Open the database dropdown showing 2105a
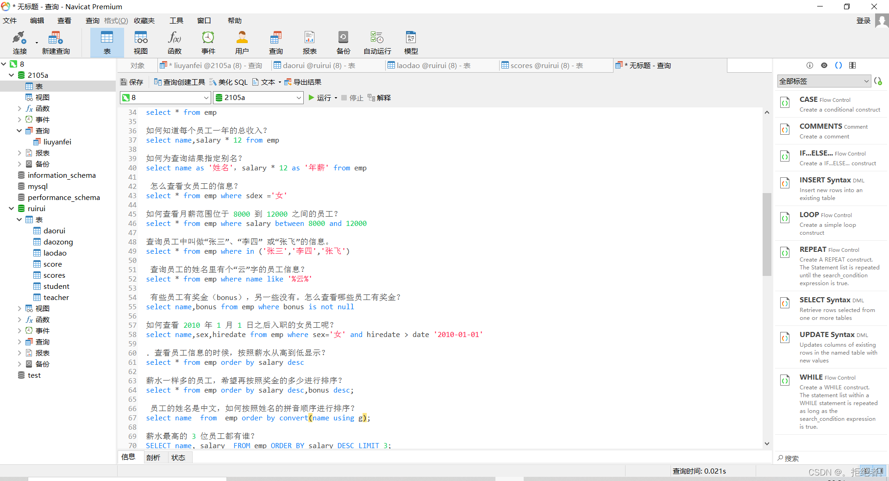Viewport: 889px width, 481px height. coord(258,98)
